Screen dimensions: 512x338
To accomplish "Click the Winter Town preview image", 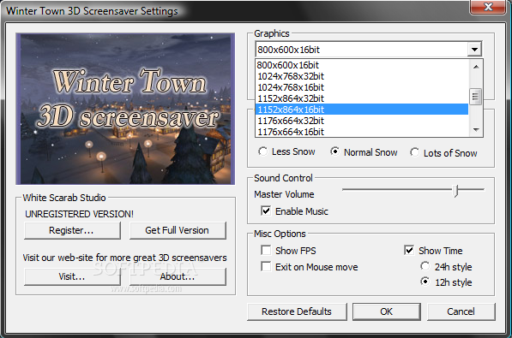I will [125, 109].
